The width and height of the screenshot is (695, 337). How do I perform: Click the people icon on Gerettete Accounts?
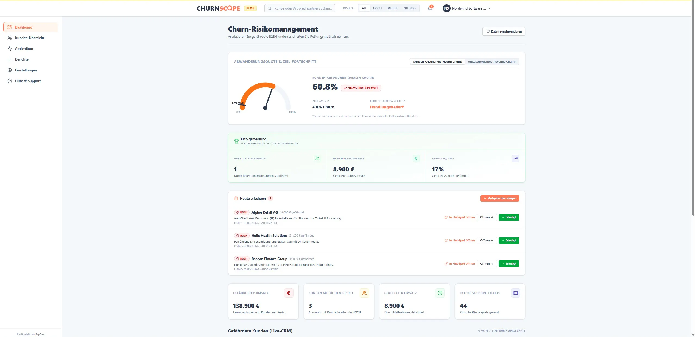click(317, 158)
